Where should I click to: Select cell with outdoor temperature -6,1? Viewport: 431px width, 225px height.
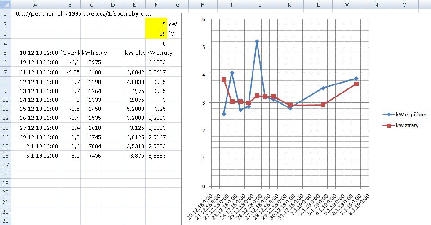[70, 62]
